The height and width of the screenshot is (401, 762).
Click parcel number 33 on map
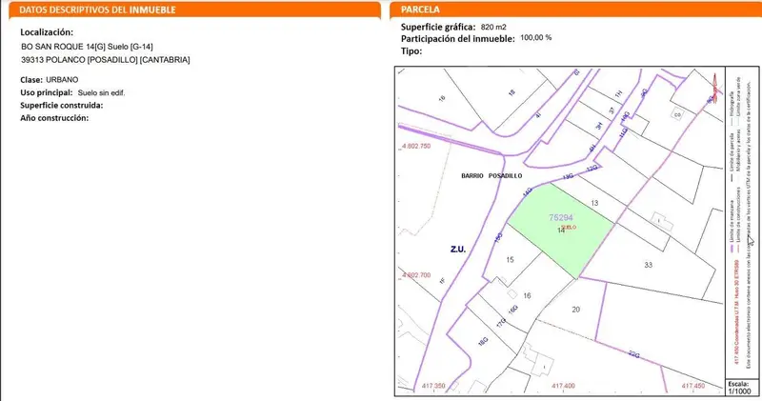pyautogui.click(x=649, y=265)
